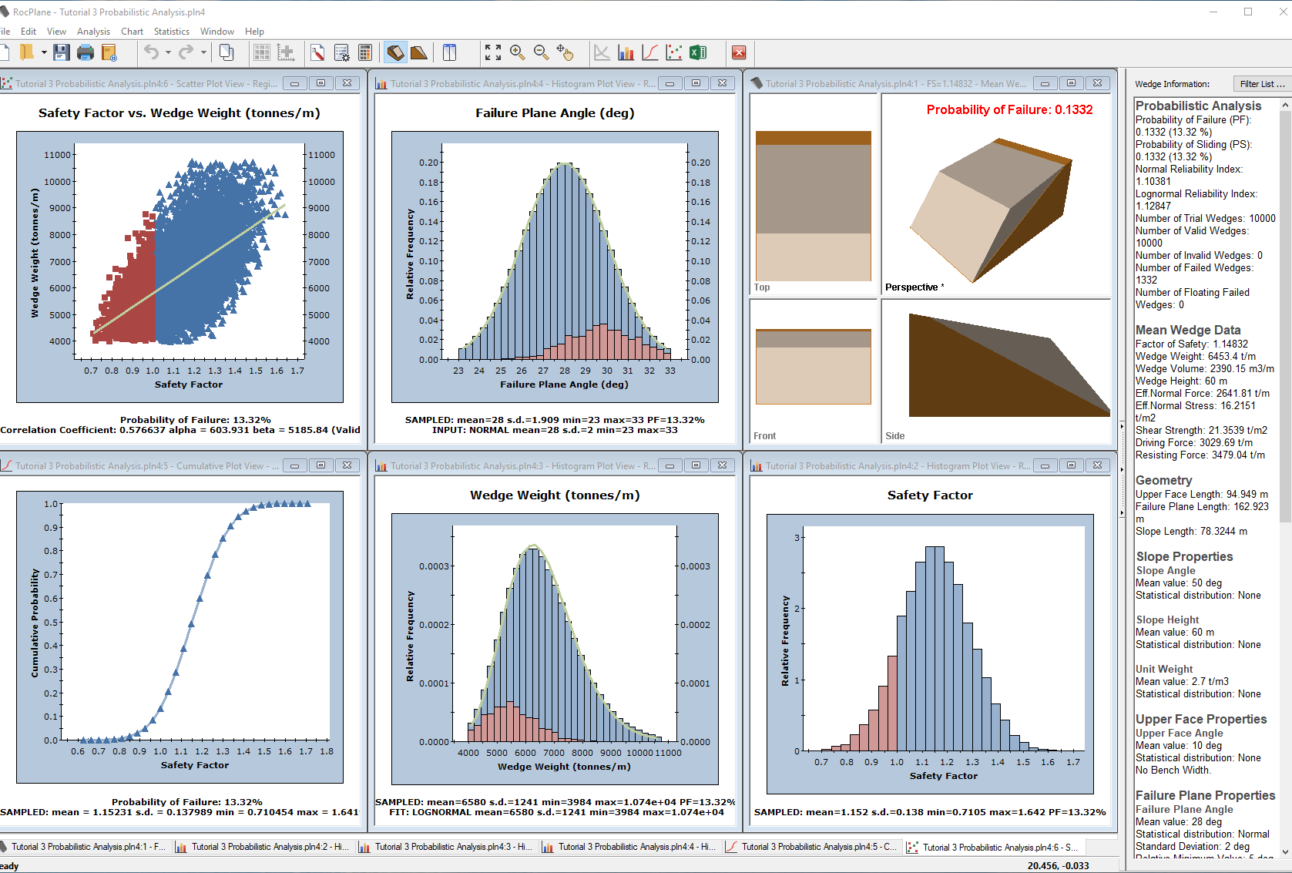This screenshot has height=873, width=1292.
Task: Toggle the sidebar panel icon
Action: [x=450, y=52]
